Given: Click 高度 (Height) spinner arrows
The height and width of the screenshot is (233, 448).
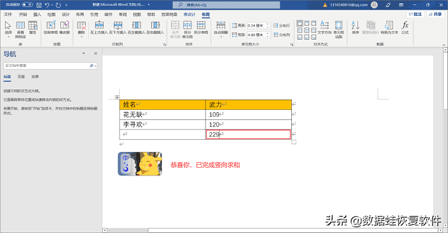Looking at the screenshot, I should (268, 26).
